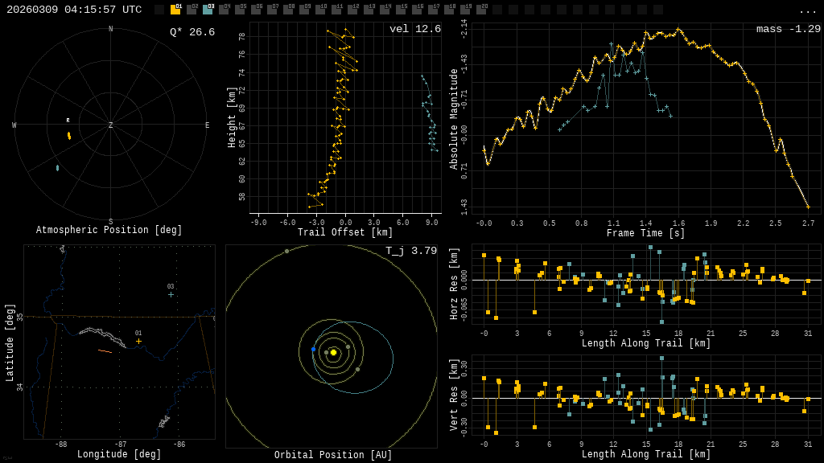Click the station 10 indicator box
This screenshot has height=463, width=824.
click(320, 10)
